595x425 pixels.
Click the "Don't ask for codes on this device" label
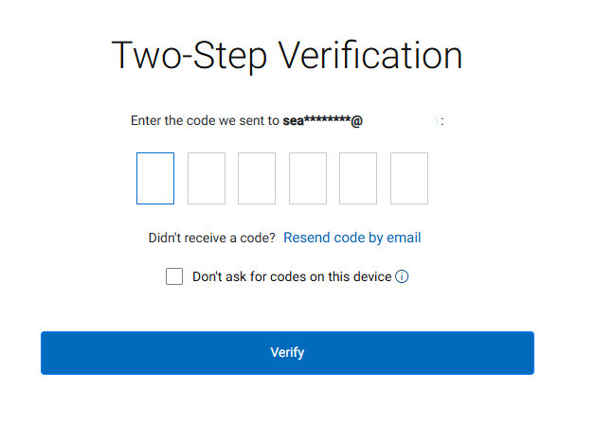pos(292,277)
